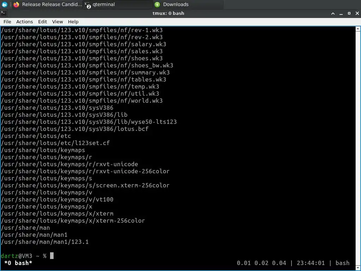Activate the qterminal taskbar entry
Viewport: 361px width, 271px height.
(x=118, y=4)
